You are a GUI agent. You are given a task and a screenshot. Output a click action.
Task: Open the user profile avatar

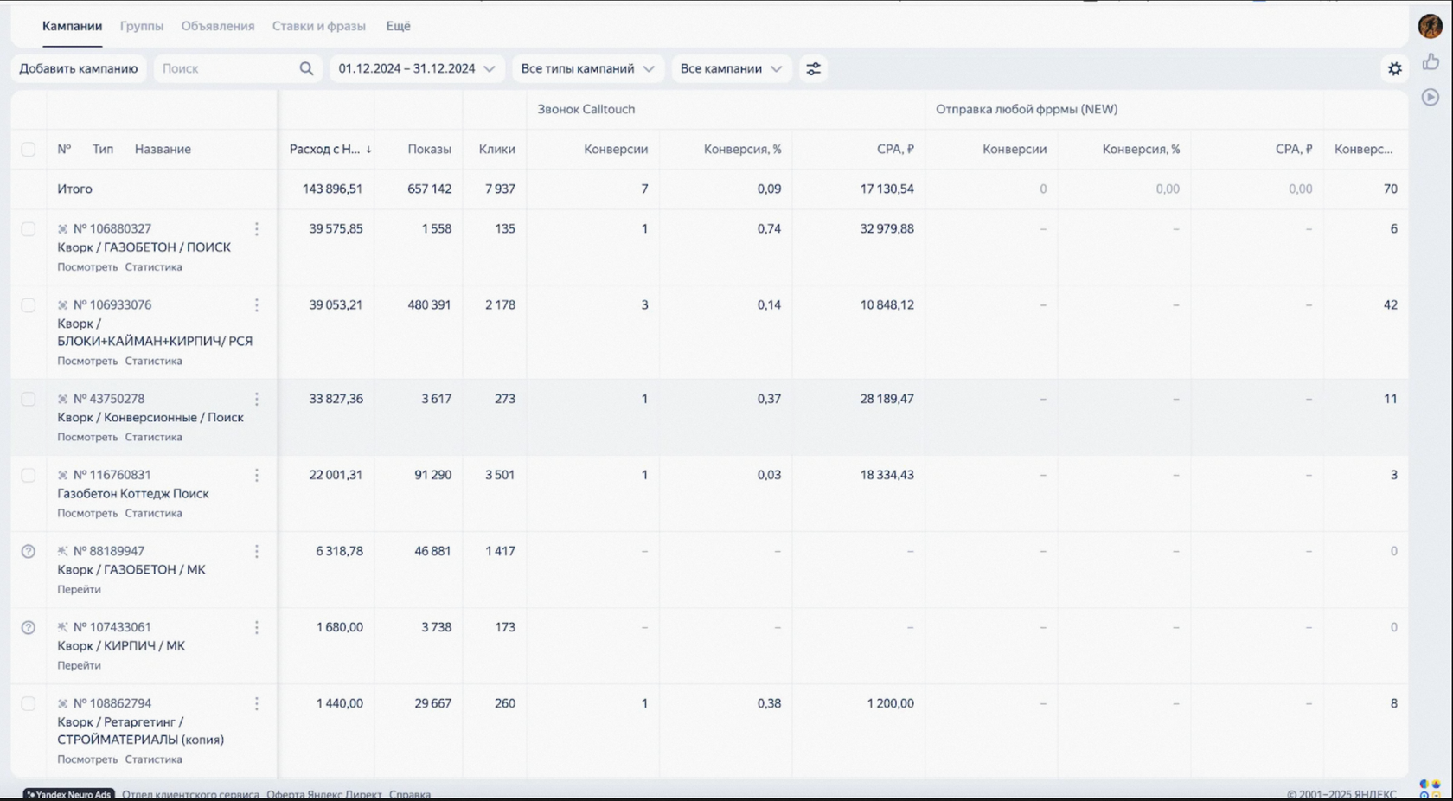click(x=1431, y=26)
